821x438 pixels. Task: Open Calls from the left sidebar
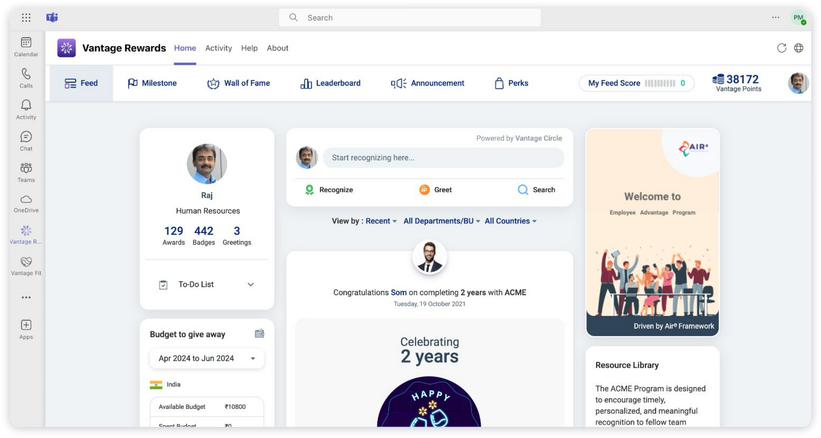[x=26, y=78]
